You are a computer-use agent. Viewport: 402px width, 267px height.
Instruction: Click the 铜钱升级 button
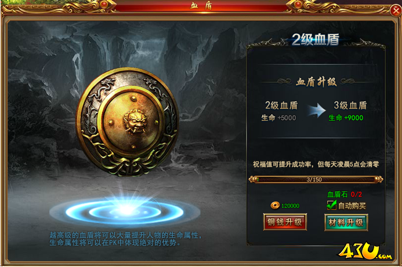pyautogui.click(x=285, y=222)
